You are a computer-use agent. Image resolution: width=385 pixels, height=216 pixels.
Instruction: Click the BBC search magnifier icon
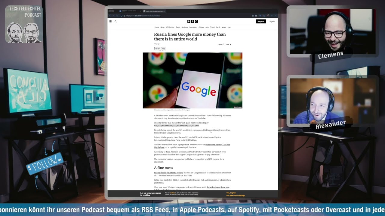115,21
